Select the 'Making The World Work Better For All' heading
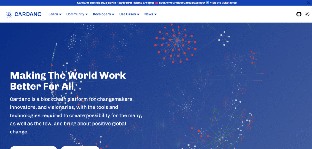The height and width of the screenshot is (149, 312). click(x=68, y=81)
